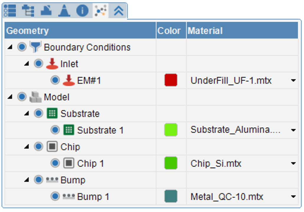Click the cone-shaped toolbar icon

[x=64, y=10]
